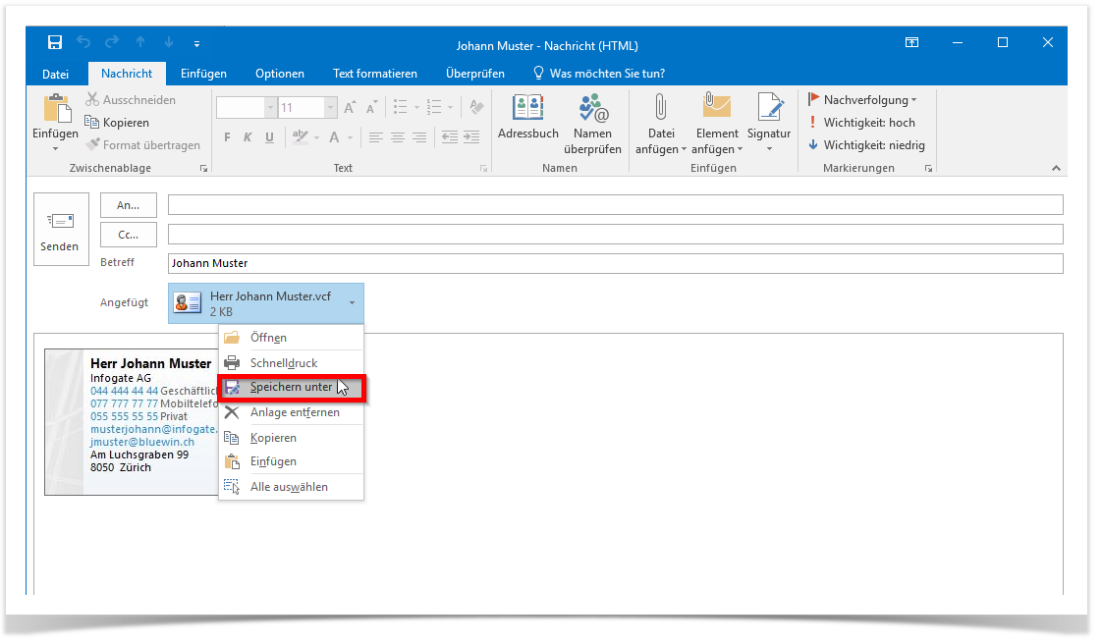The image size is (1101, 643).
Task: Toggle Wichtigkeit: hoch
Action: pos(861,122)
